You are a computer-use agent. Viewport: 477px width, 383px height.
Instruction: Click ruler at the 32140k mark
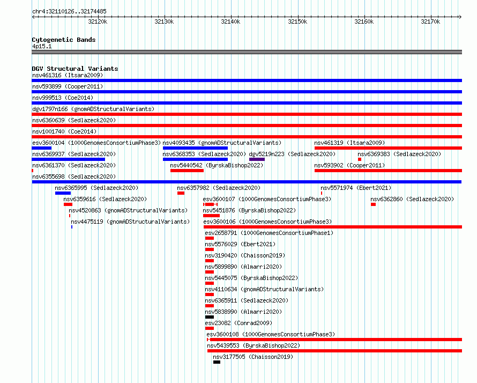pyautogui.click(x=230, y=21)
